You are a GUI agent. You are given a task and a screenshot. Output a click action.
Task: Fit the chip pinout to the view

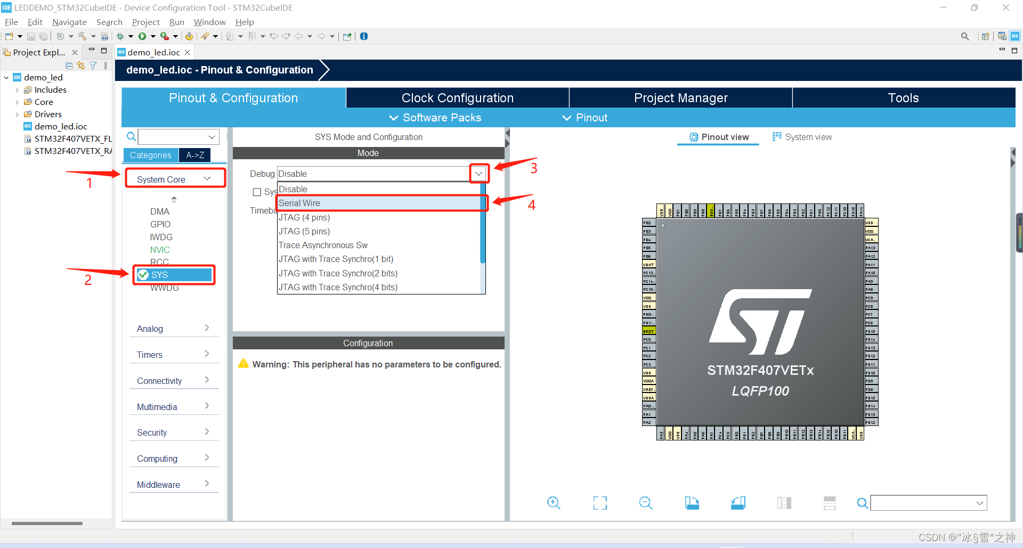tap(600, 503)
